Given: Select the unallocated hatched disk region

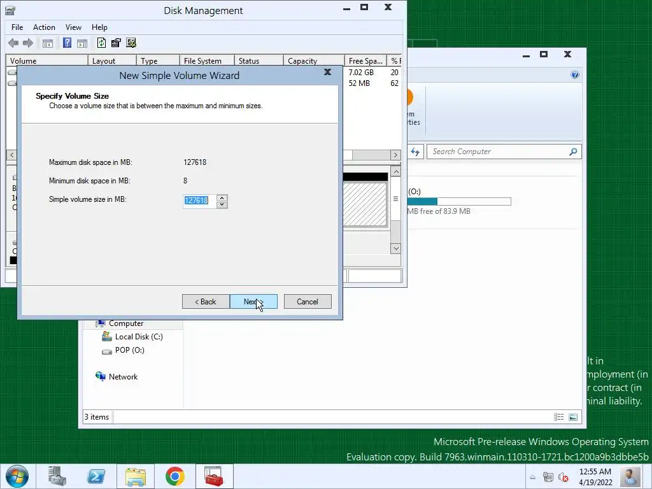Looking at the screenshot, I should [x=365, y=204].
